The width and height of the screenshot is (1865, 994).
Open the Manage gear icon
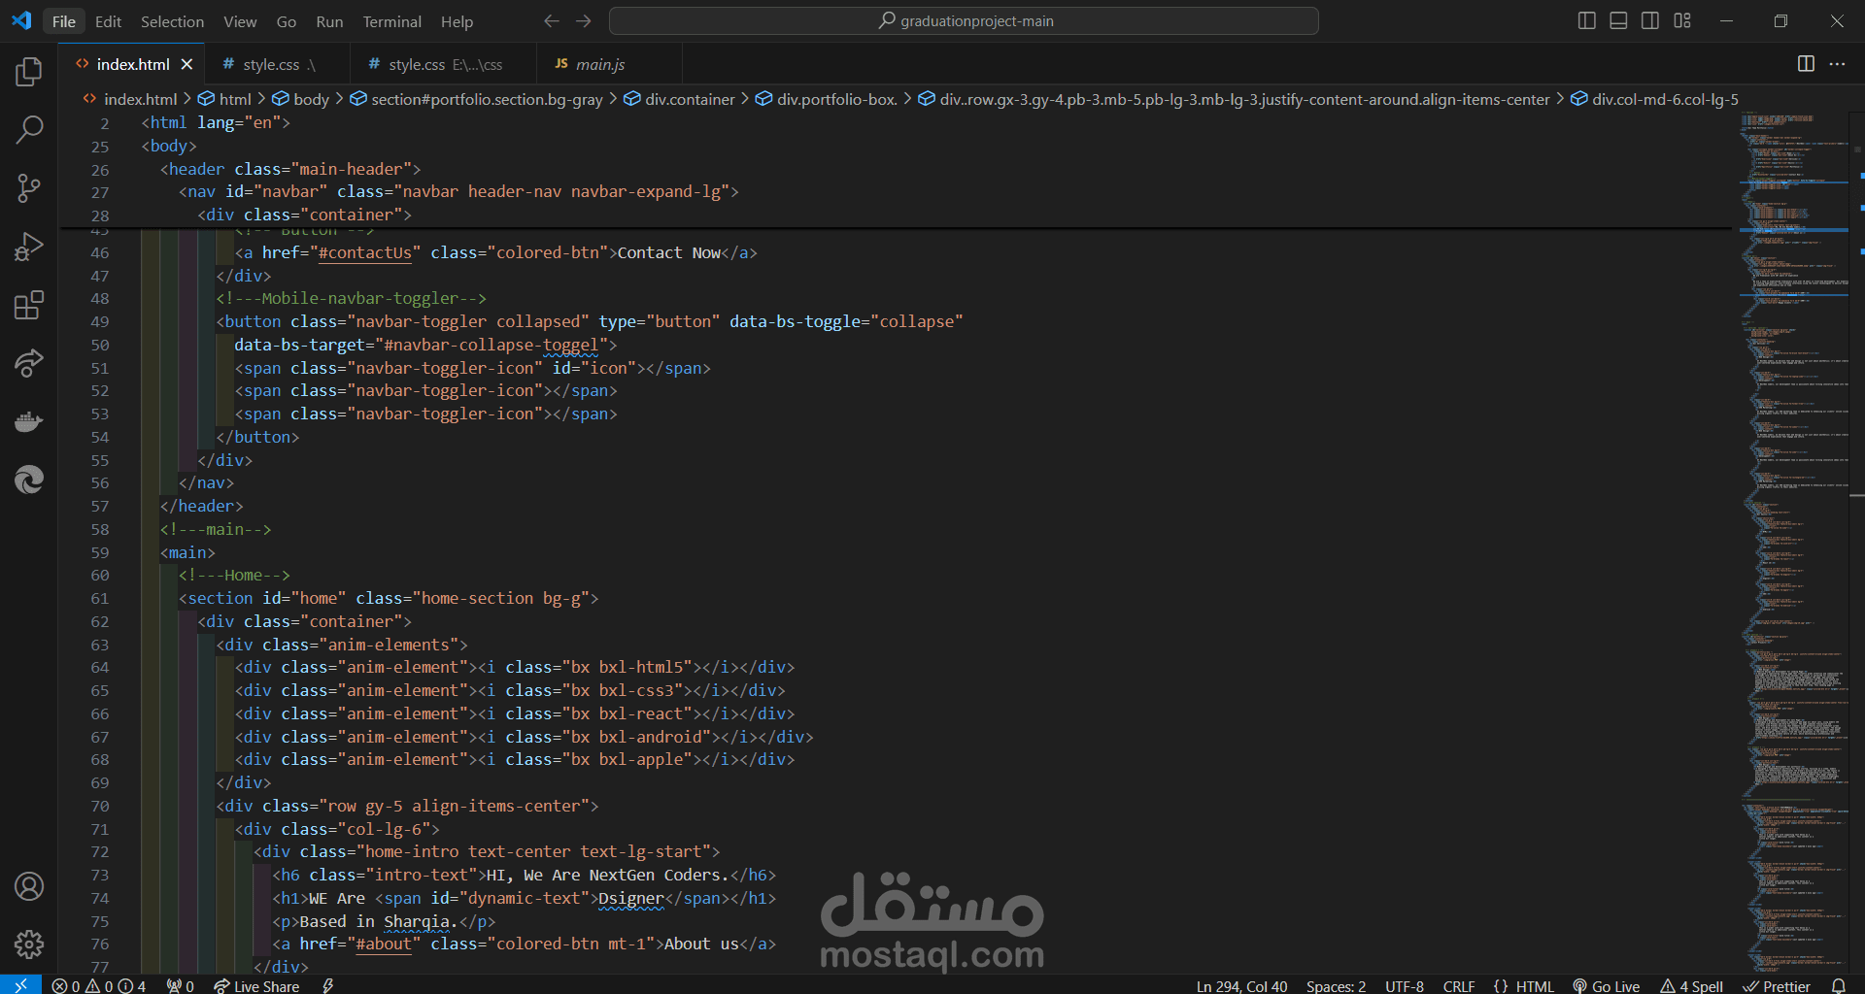click(29, 944)
